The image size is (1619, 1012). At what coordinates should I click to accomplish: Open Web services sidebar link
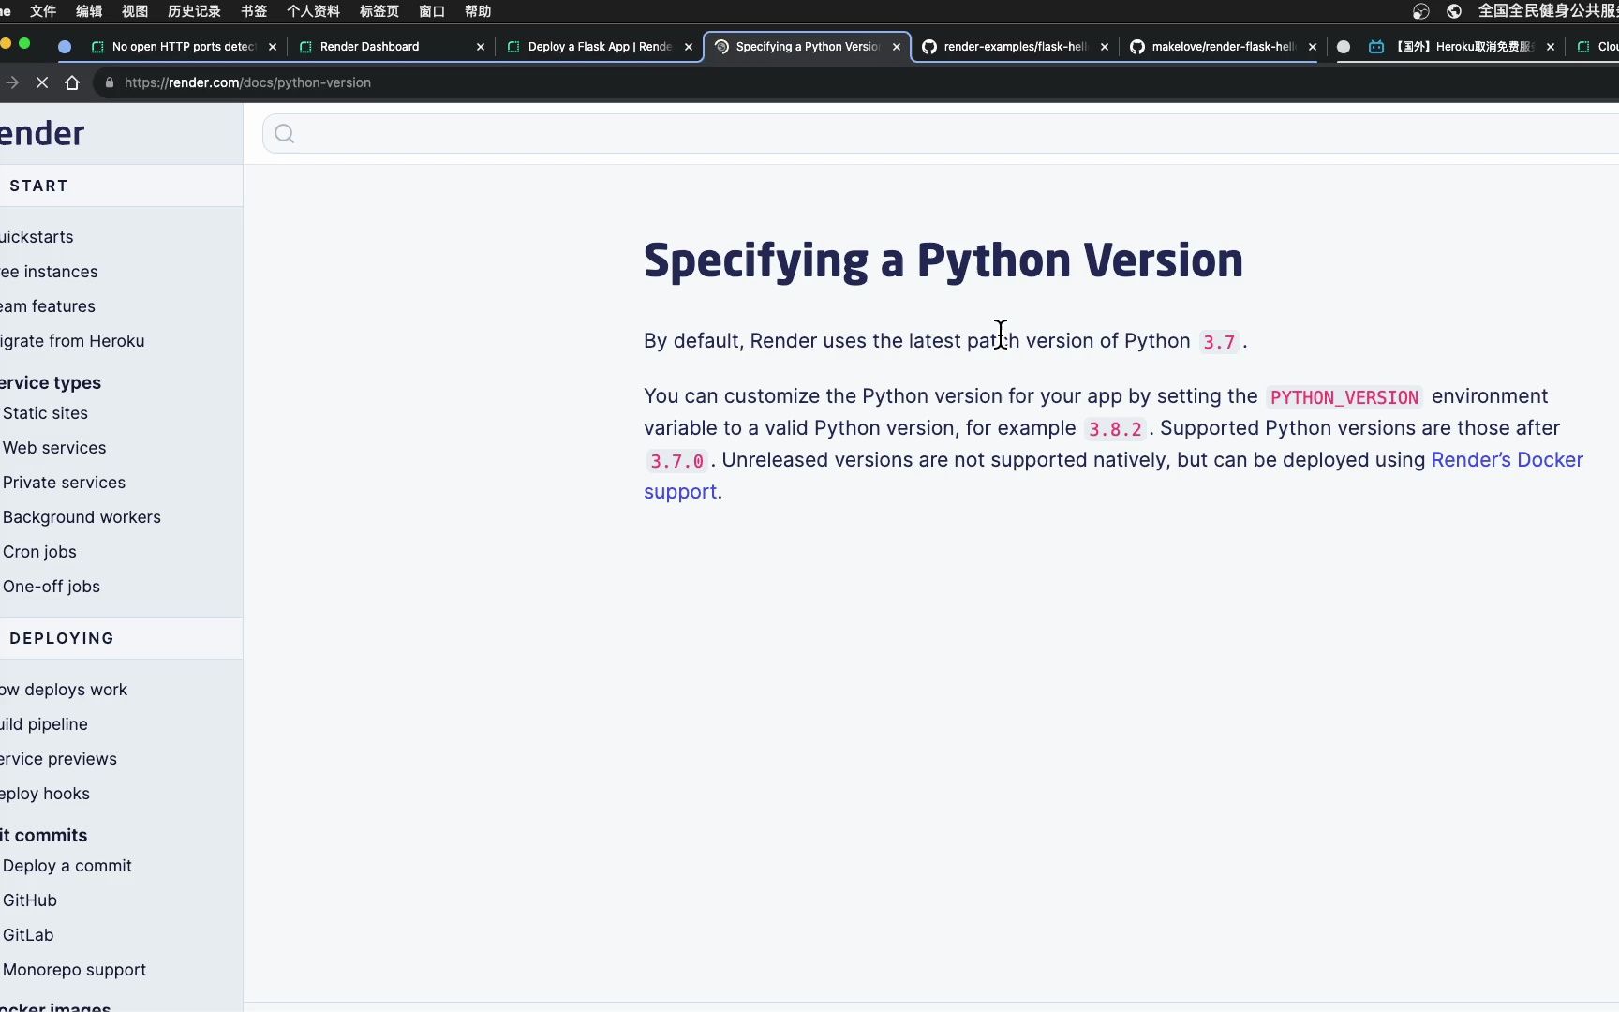(54, 448)
